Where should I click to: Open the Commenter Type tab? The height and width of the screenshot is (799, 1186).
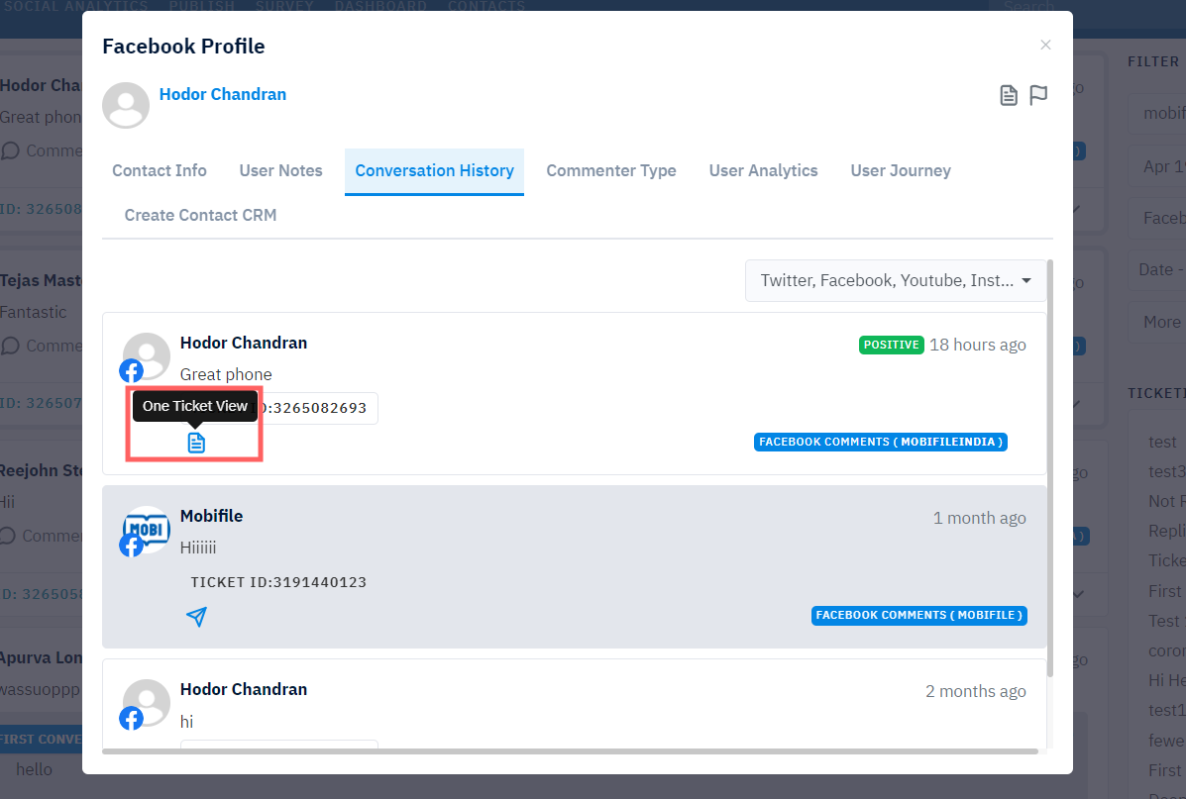point(611,171)
